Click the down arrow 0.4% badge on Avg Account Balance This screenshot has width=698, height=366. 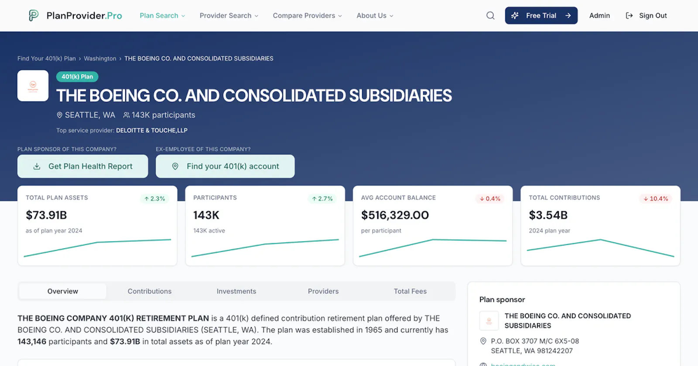pyautogui.click(x=490, y=199)
